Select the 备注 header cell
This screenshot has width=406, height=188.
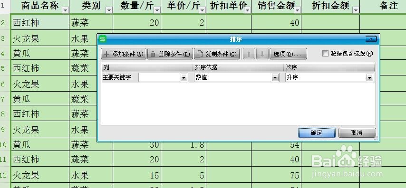click(x=383, y=6)
